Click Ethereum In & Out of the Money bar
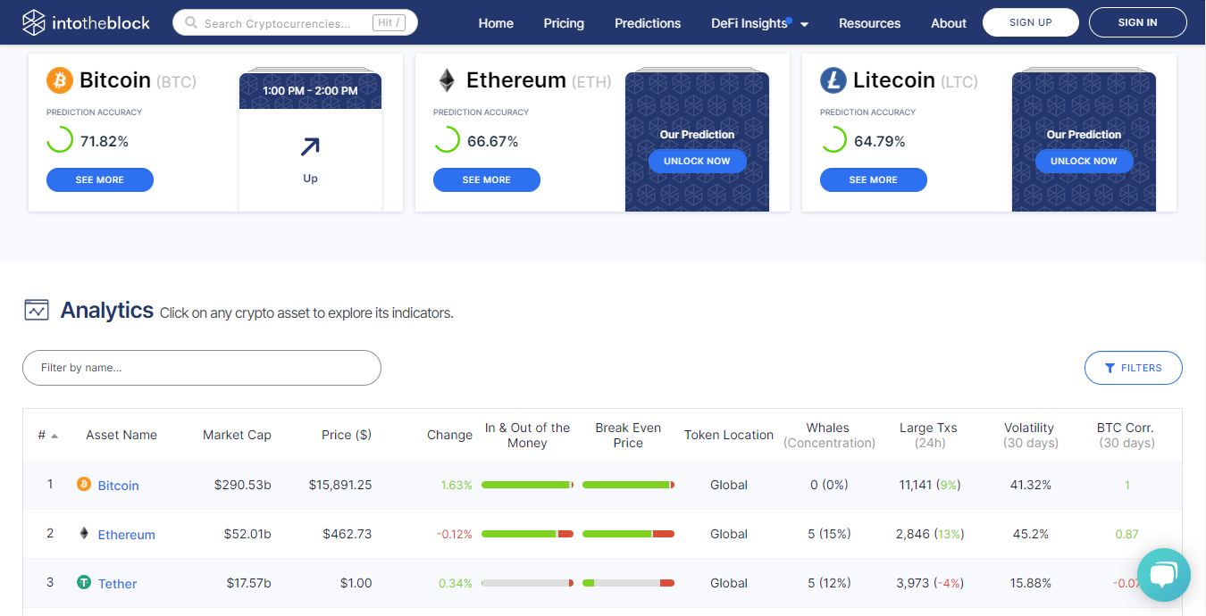 (527, 534)
